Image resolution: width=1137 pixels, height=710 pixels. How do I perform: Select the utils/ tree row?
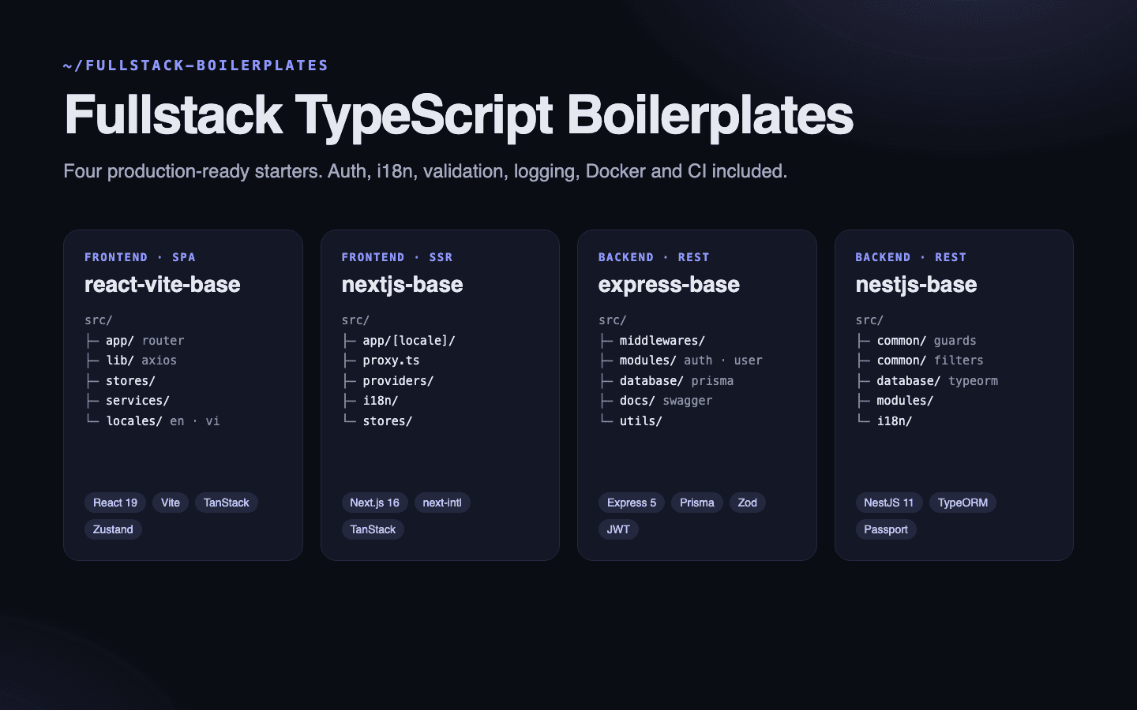(x=631, y=421)
